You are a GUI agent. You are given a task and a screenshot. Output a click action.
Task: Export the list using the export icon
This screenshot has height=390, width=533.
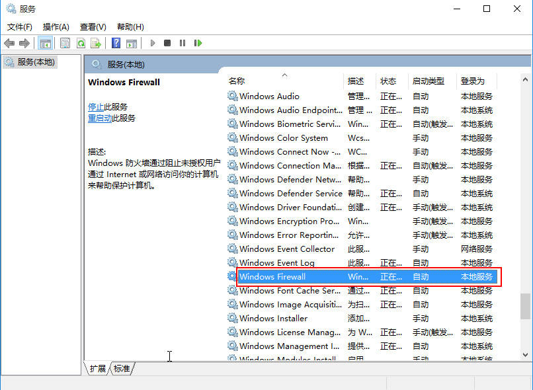[x=96, y=42]
